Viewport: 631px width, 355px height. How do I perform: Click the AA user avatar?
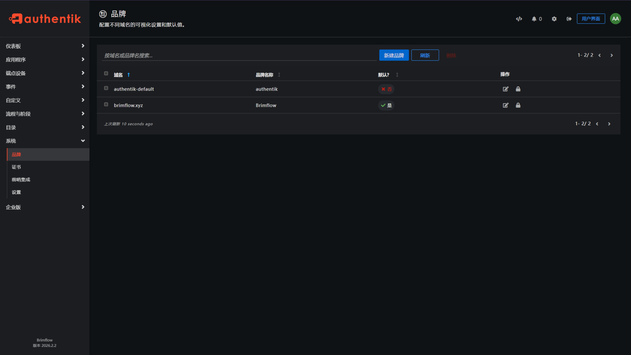[615, 19]
